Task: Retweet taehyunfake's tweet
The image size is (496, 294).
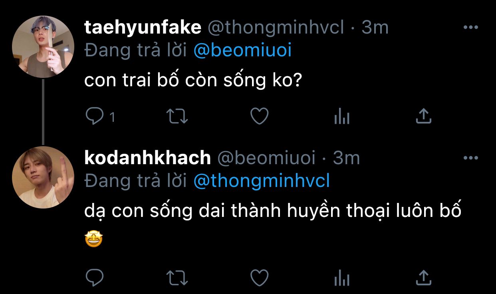Action: coord(177,117)
